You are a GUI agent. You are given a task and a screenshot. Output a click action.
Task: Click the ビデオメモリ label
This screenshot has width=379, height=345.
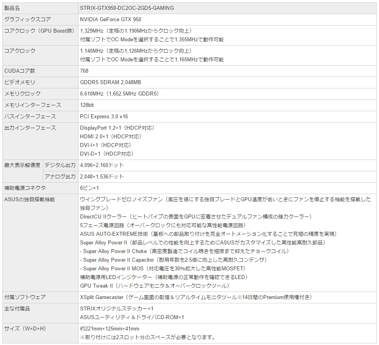click(20, 82)
